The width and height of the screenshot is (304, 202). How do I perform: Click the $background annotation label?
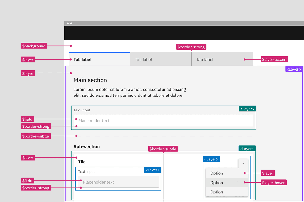(34, 46)
